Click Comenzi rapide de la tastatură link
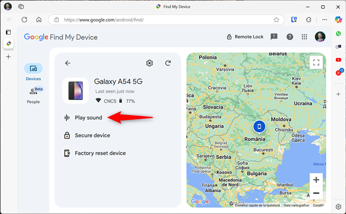 [x=257, y=205]
